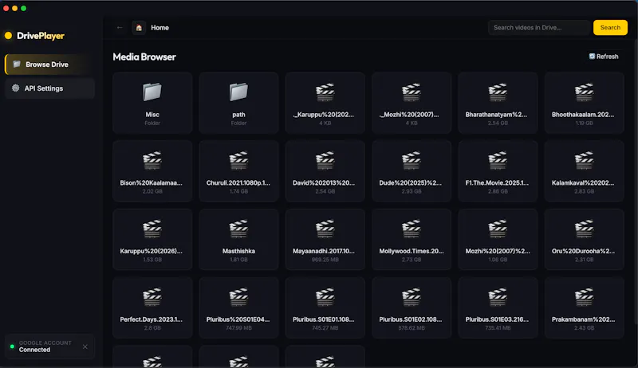
Task: Select the Mollywood.Times clapperboard icon
Action: point(412,229)
